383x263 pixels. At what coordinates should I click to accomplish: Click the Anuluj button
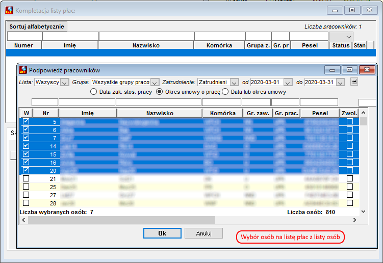click(x=203, y=233)
